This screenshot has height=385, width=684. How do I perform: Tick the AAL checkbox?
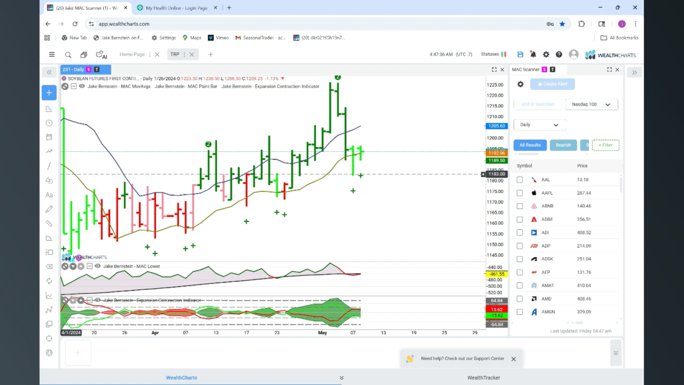520,180
